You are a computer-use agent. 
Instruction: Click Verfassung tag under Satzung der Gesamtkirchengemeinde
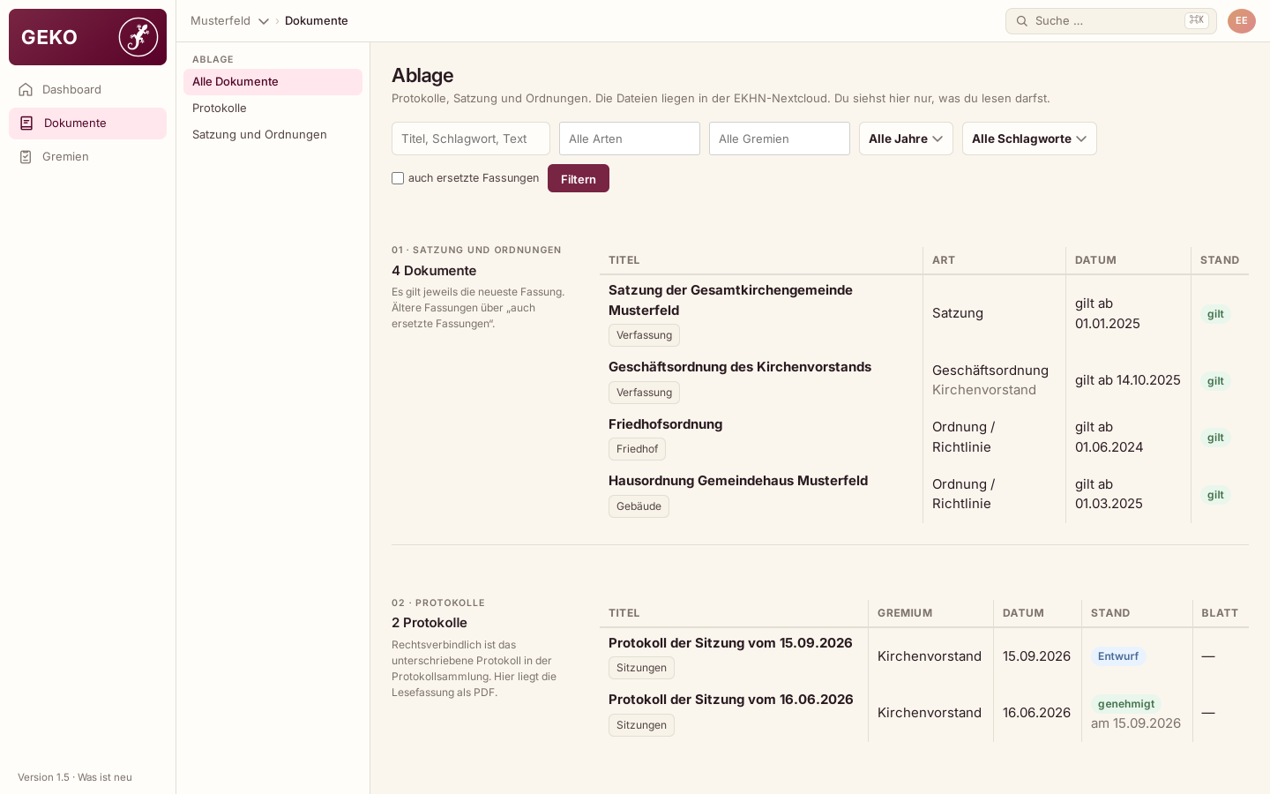tap(644, 335)
